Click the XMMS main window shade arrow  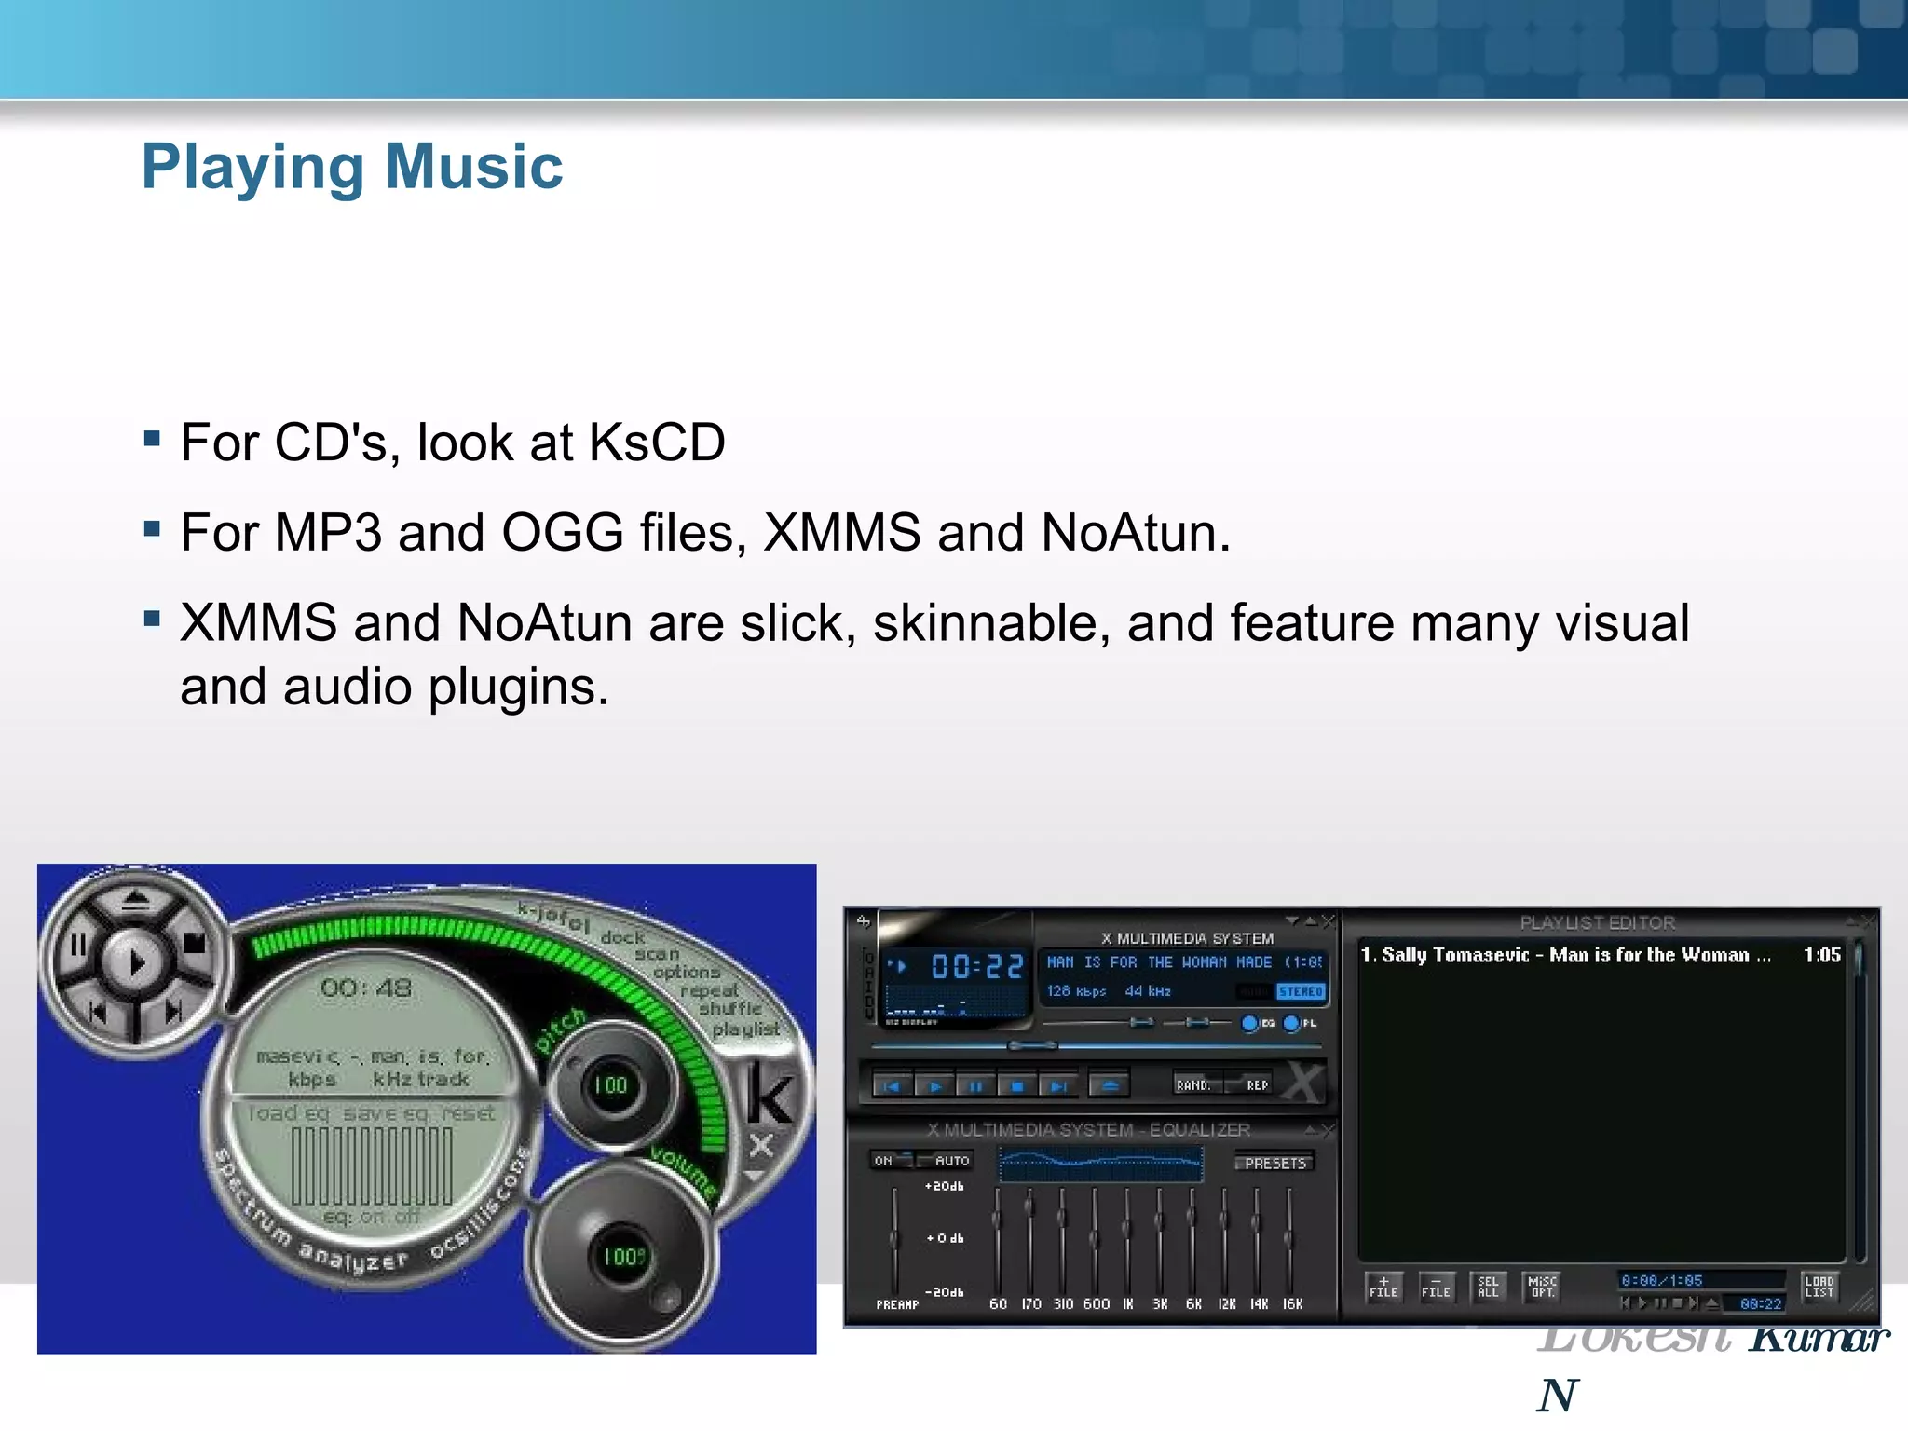(1311, 920)
